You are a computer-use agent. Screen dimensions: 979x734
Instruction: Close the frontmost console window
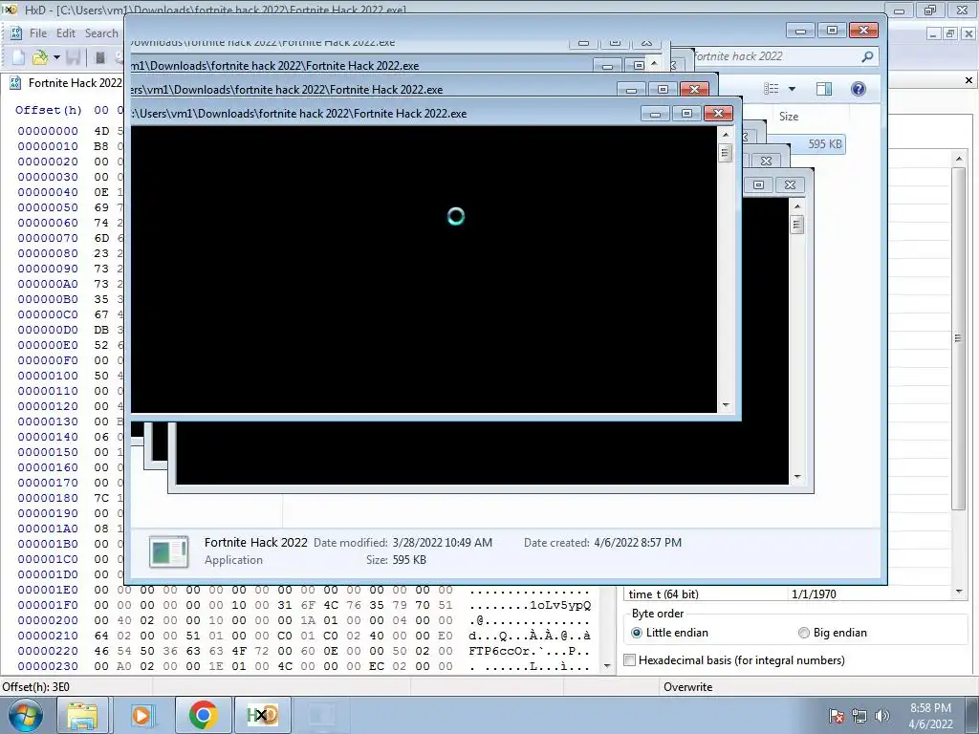click(x=718, y=113)
